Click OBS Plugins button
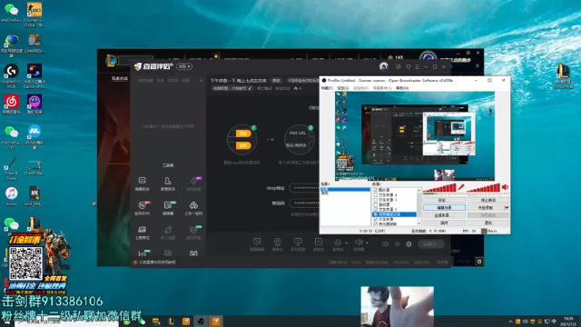The width and height of the screenshot is (581, 327). pyautogui.click(x=444, y=223)
